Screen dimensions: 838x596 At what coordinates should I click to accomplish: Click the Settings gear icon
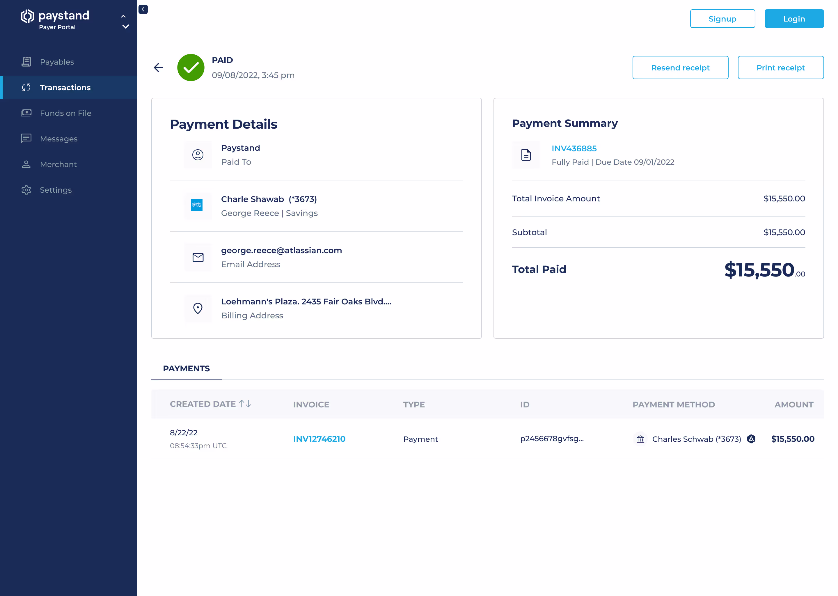coord(26,190)
